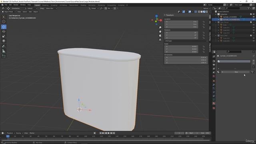
Task: Open the Material properties tab icon
Action: click(x=214, y=103)
